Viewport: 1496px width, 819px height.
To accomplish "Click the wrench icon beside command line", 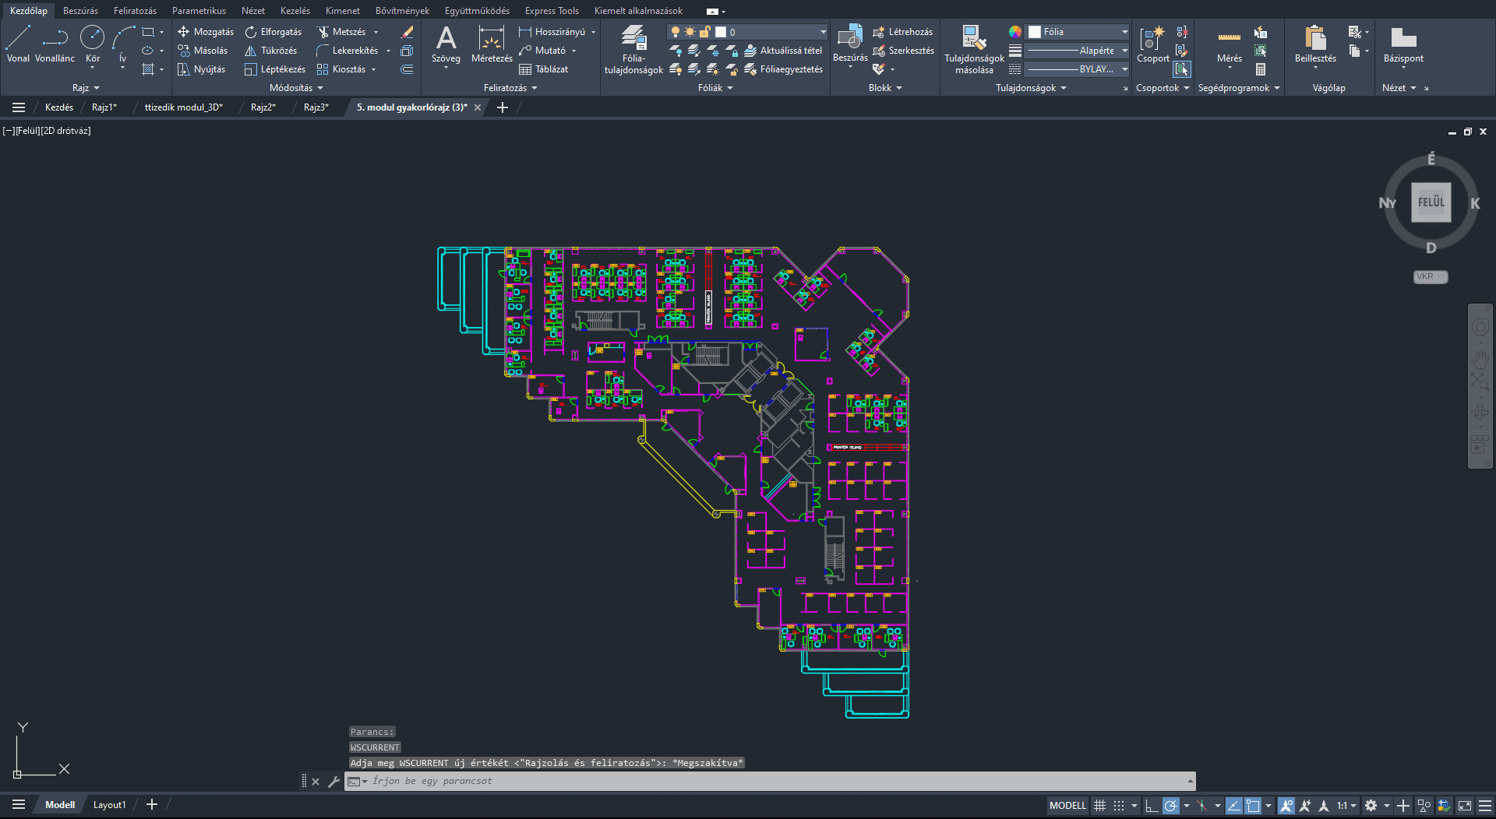I will 333,781.
